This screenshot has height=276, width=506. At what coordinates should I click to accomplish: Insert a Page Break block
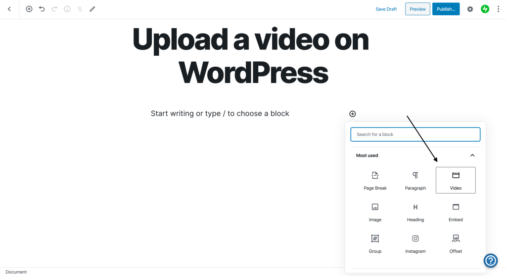375,180
